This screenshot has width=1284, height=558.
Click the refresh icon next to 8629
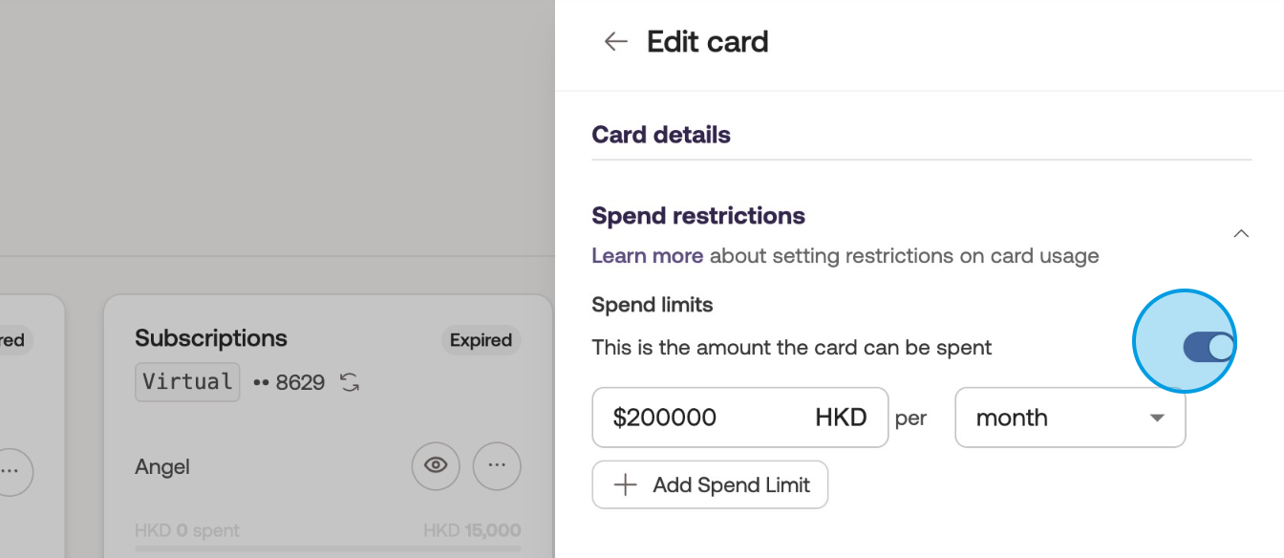tap(350, 383)
